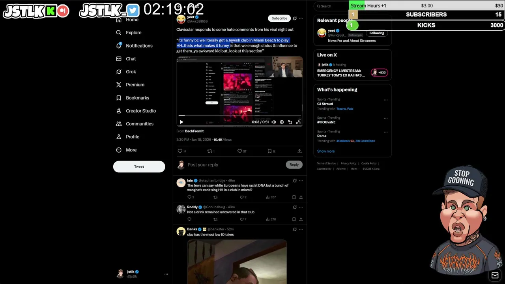Enter video fullscreen mode

(x=298, y=122)
